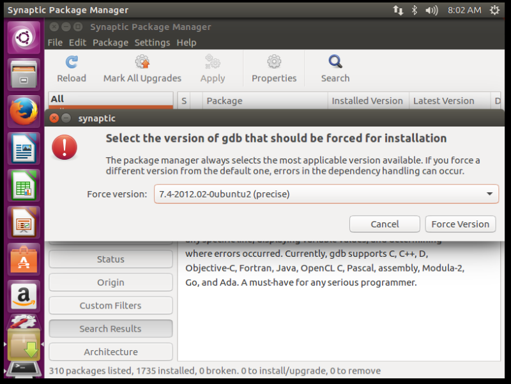Launch LibreOffice Writer from the dock
Viewport: 511px width, 384px height.
pyautogui.click(x=24, y=149)
